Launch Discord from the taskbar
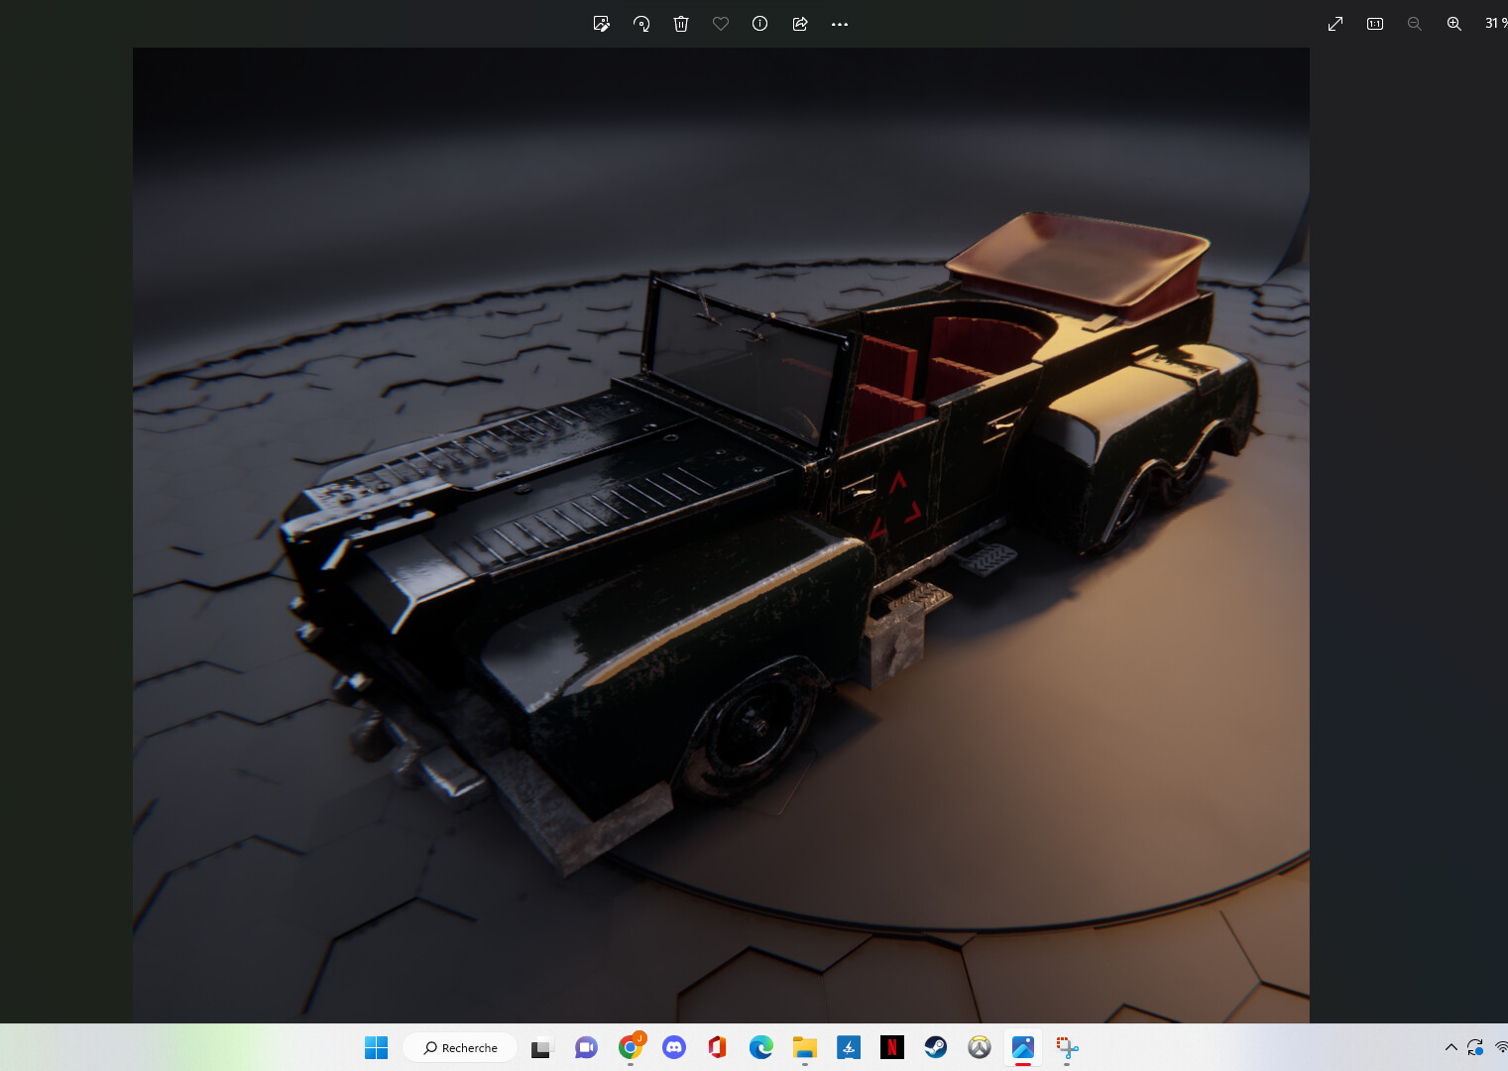The width and height of the screenshot is (1508, 1071). point(674,1047)
